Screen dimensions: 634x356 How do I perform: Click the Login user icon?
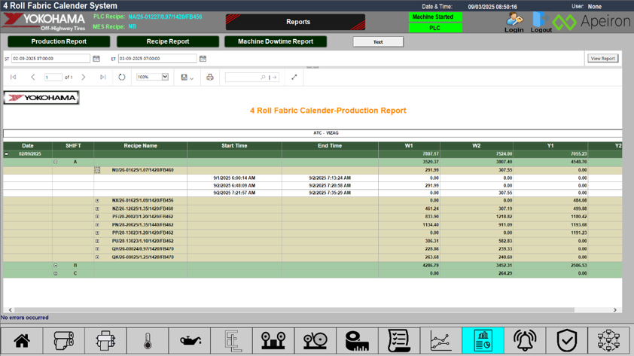(x=514, y=22)
